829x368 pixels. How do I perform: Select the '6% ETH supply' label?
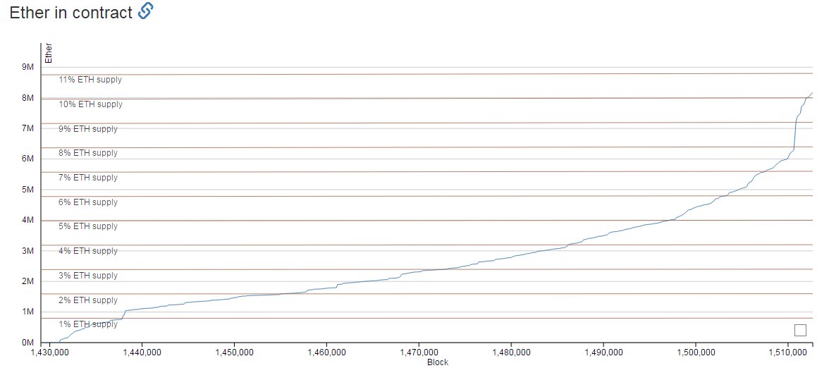pyautogui.click(x=88, y=202)
